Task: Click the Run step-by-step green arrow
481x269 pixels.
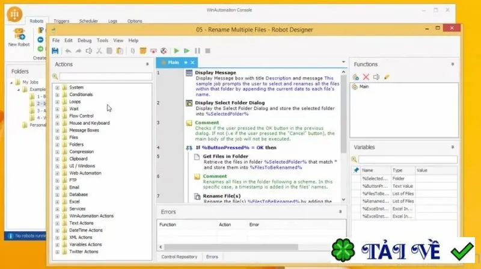Action: point(187,51)
